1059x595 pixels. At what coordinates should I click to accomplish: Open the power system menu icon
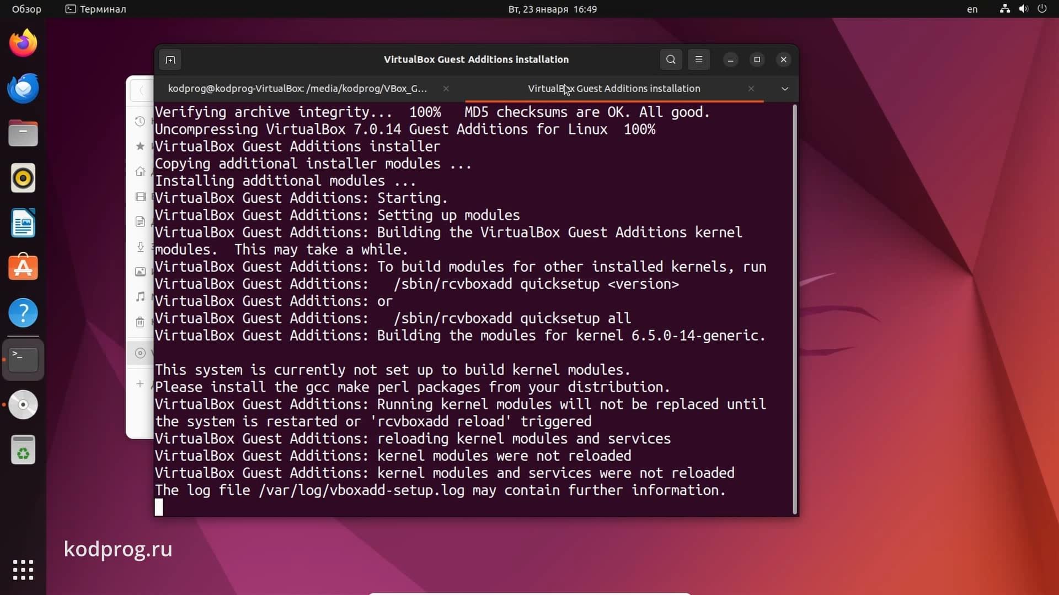1042,9
